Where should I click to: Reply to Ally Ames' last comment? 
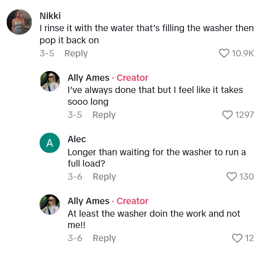(104, 238)
